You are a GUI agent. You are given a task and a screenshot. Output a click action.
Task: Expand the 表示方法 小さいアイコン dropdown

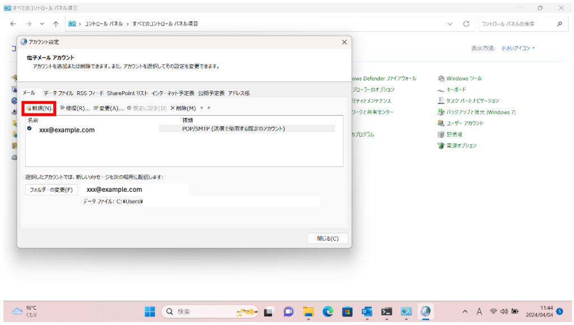coord(518,48)
